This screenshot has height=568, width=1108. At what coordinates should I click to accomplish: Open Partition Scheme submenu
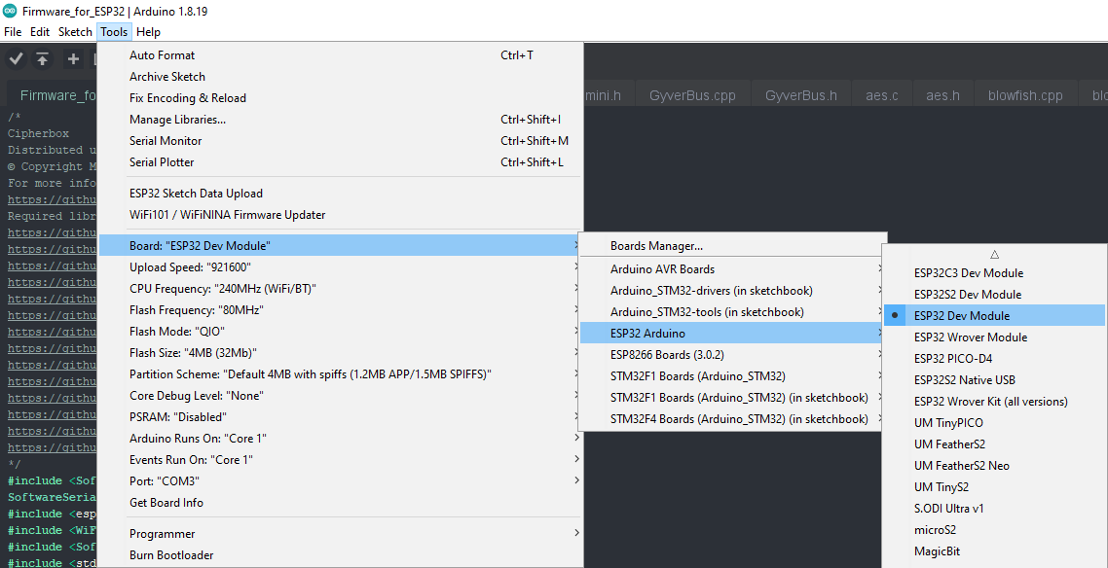pos(341,373)
